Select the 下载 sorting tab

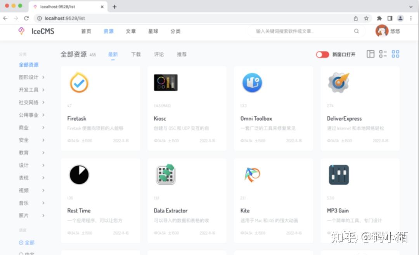[136, 54]
